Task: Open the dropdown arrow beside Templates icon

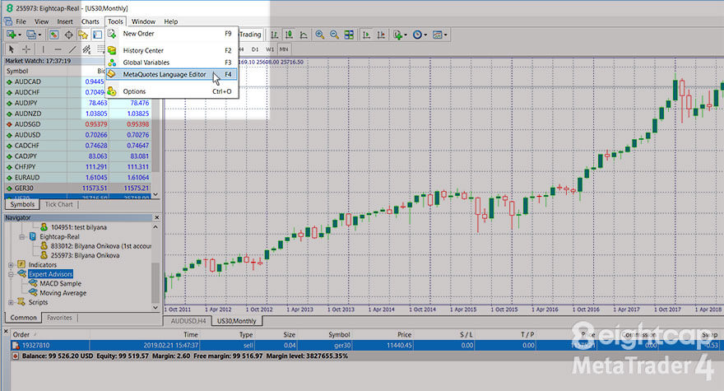Action: pos(445,35)
